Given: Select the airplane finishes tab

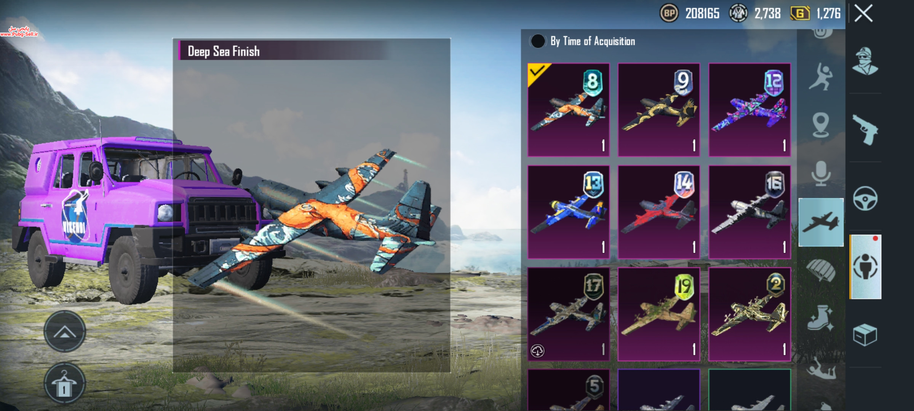Looking at the screenshot, I should (821, 222).
